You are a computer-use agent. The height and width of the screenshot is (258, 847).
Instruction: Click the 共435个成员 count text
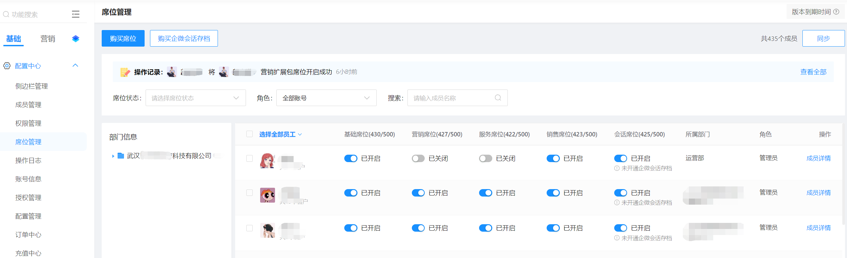(779, 38)
